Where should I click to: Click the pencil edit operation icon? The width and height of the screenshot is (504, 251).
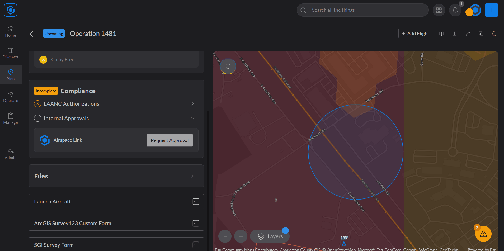click(468, 34)
